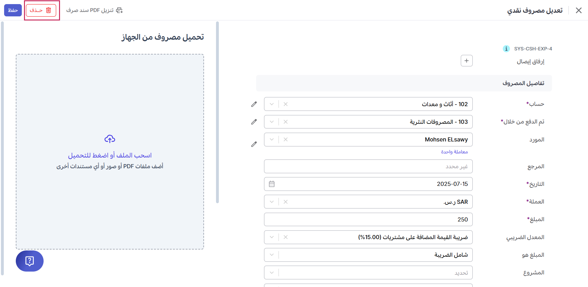
Task: Download the payment voucher PDF
Action: click(94, 10)
